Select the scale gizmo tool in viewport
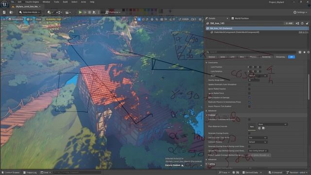Screen dimensions: 311x175 [147, 19]
